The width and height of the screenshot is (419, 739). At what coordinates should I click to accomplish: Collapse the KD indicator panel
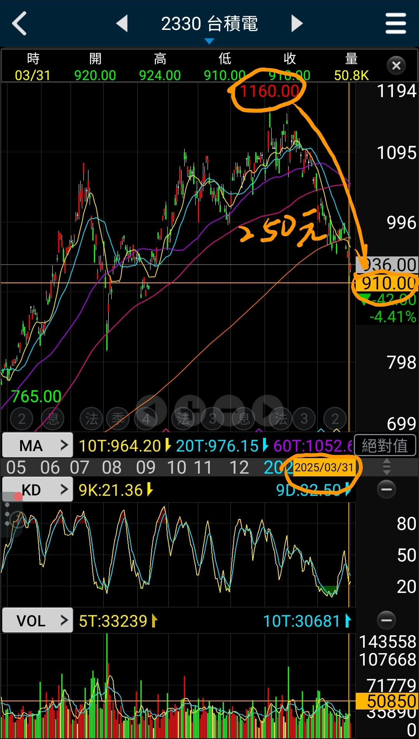click(386, 489)
